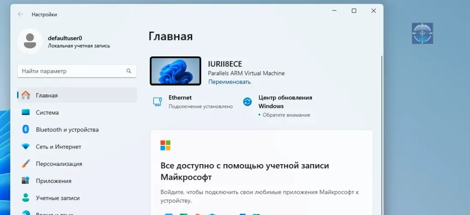
Task: Click the IURII8ECE computer name
Action: [225, 64]
